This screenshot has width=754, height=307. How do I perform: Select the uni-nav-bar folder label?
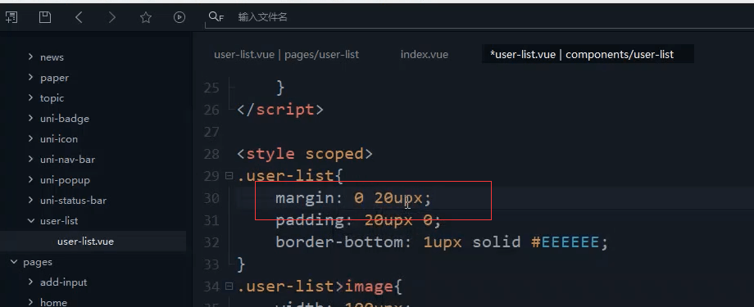coord(68,160)
